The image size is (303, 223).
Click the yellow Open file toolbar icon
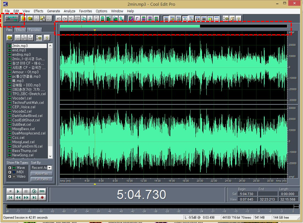click(x=30, y=19)
